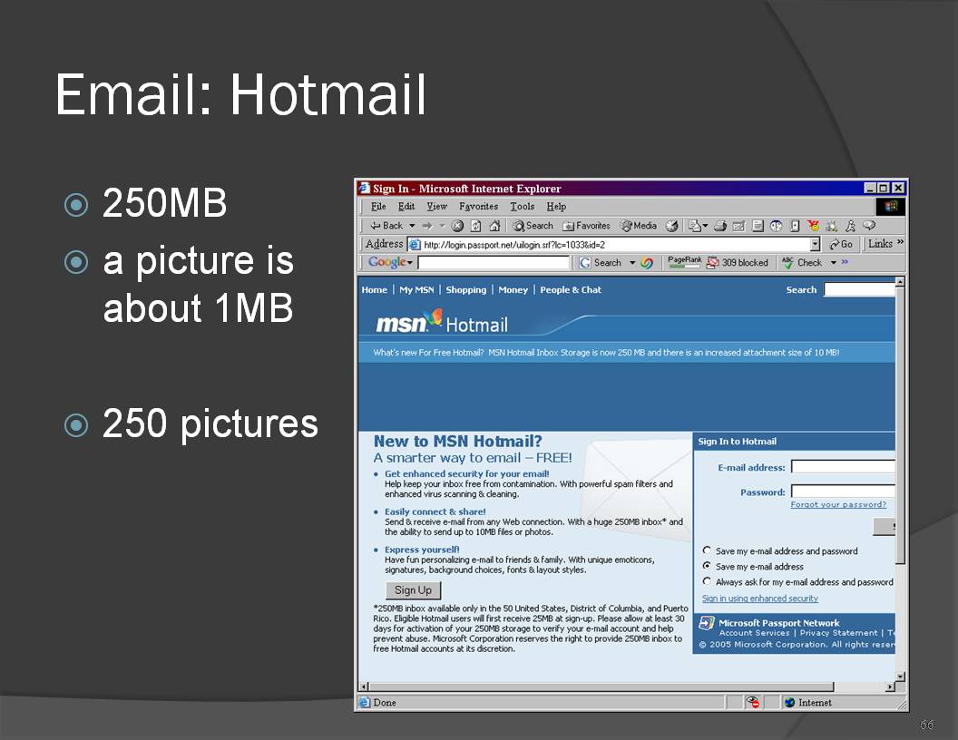Screen dimensions: 958x740
Task: Open the Money link in the MSN bar
Action: tap(513, 290)
